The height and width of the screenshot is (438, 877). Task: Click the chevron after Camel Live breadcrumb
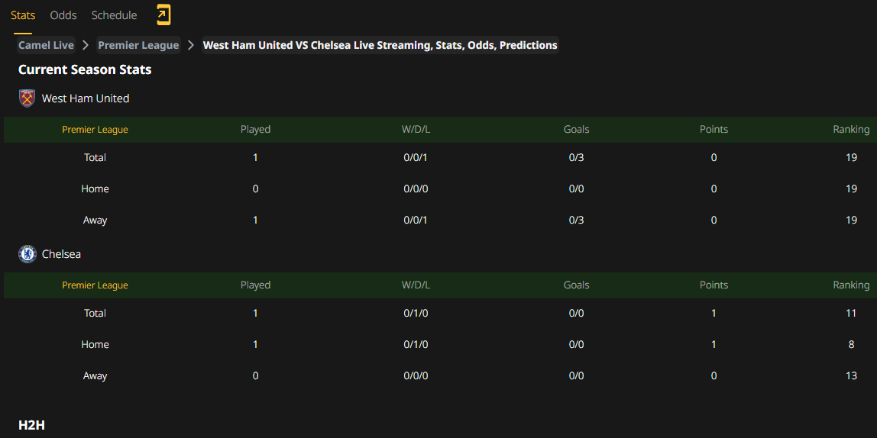(86, 45)
